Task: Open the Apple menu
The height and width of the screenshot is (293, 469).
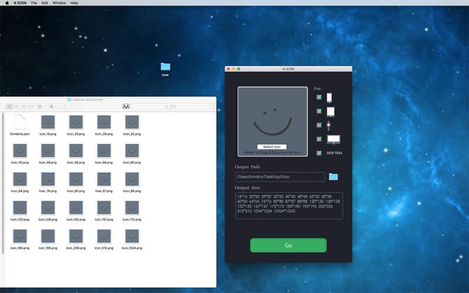Action: pos(7,3)
